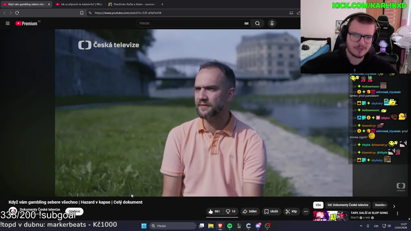Select the Vše filter chip
Screen dimensions: 411x231
318,205
